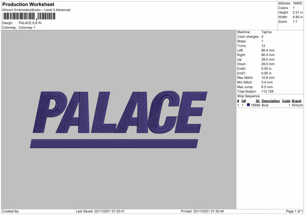Click the Trims value 13

coord(263,46)
